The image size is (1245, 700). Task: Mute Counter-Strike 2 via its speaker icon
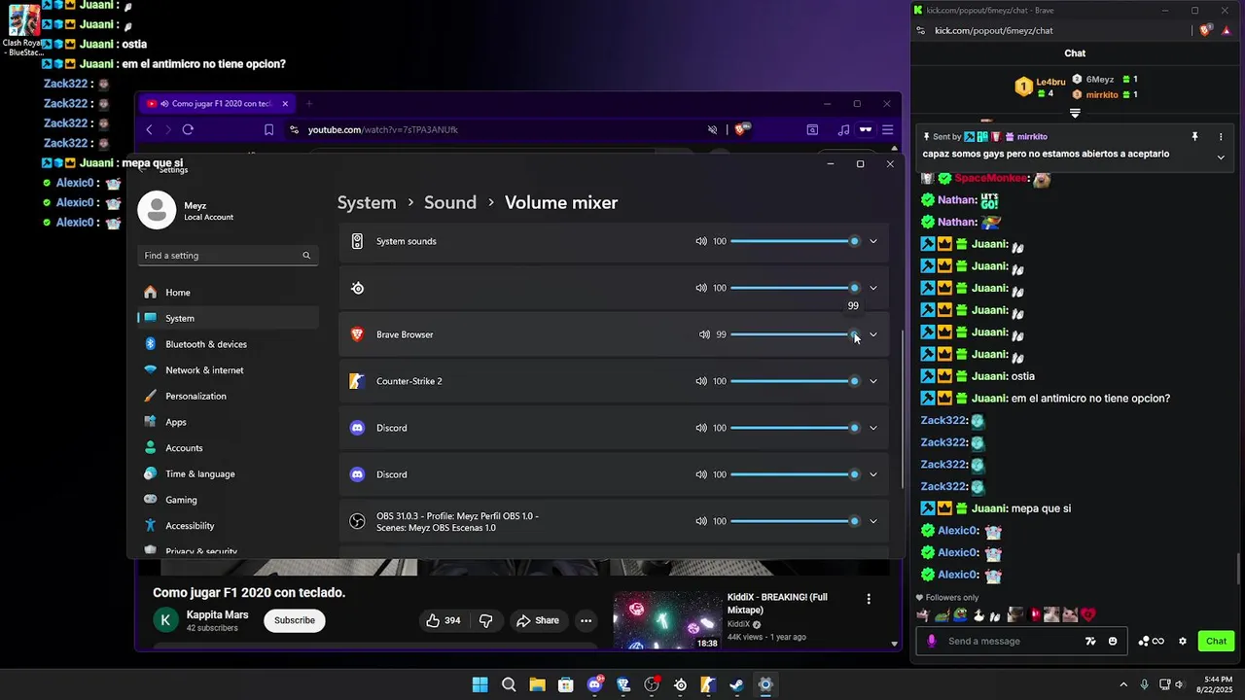(x=701, y=381)
